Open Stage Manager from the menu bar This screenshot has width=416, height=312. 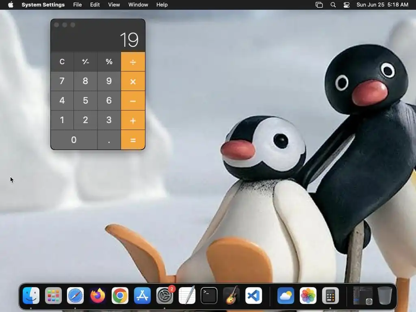point(319,5)
